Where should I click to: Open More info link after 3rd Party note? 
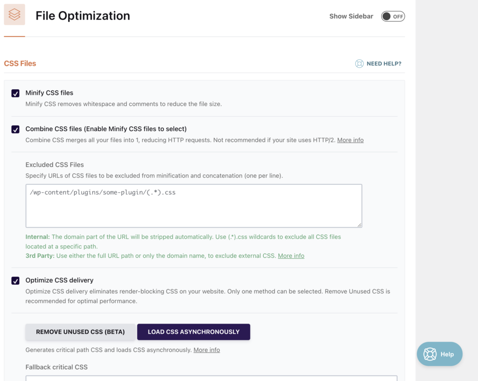(291, 255)
